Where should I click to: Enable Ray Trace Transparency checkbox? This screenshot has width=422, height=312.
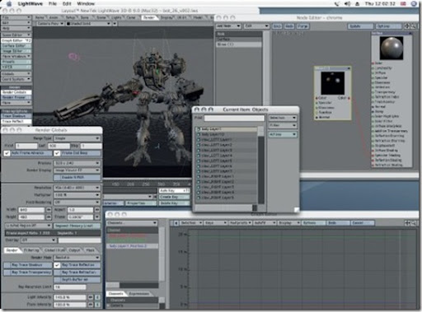click(27, 272)
